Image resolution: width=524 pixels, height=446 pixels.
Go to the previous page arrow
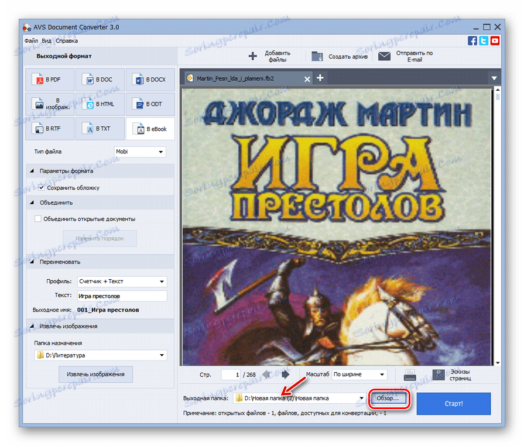coord(266,375)
